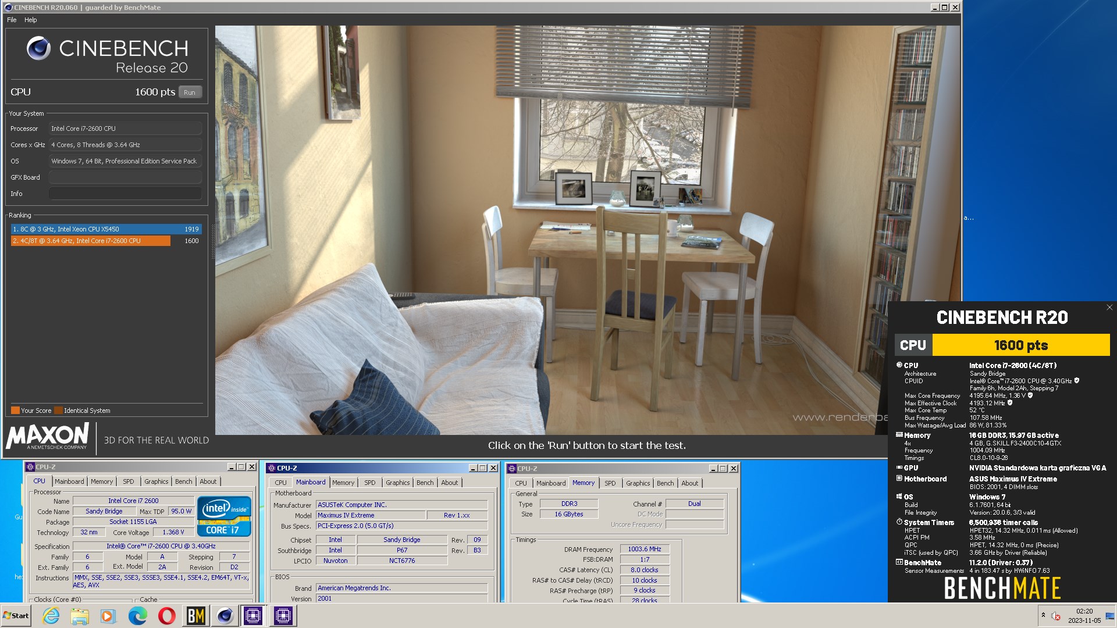Click the shield after Max Effective Clock
This screenshot has width=1117, height=628.
tap(1010, 402)
